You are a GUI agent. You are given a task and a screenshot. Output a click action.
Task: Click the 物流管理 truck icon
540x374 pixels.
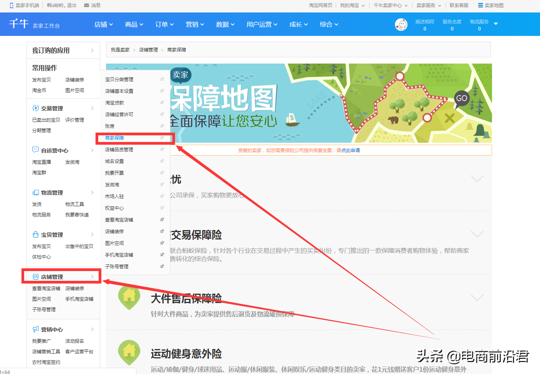point(35,192)
